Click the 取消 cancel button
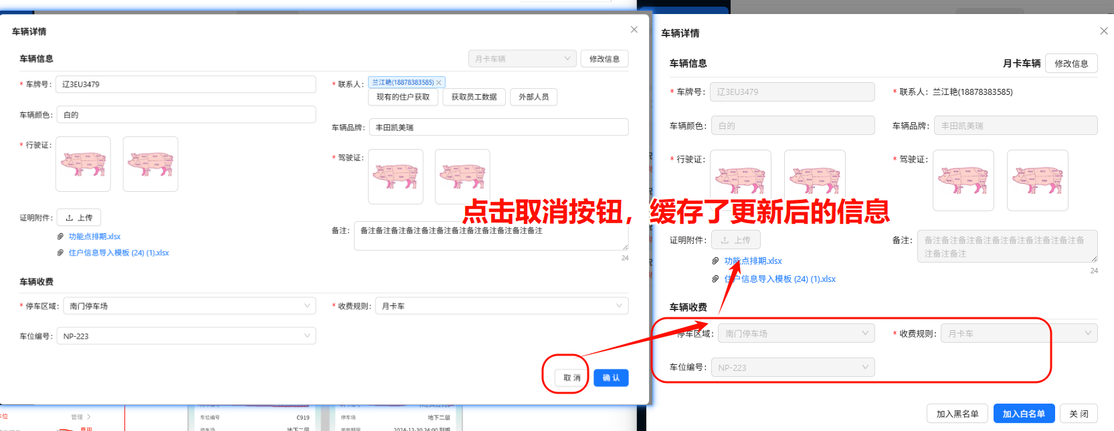This screenshot has width=1114, height=431. click(571, 378)
